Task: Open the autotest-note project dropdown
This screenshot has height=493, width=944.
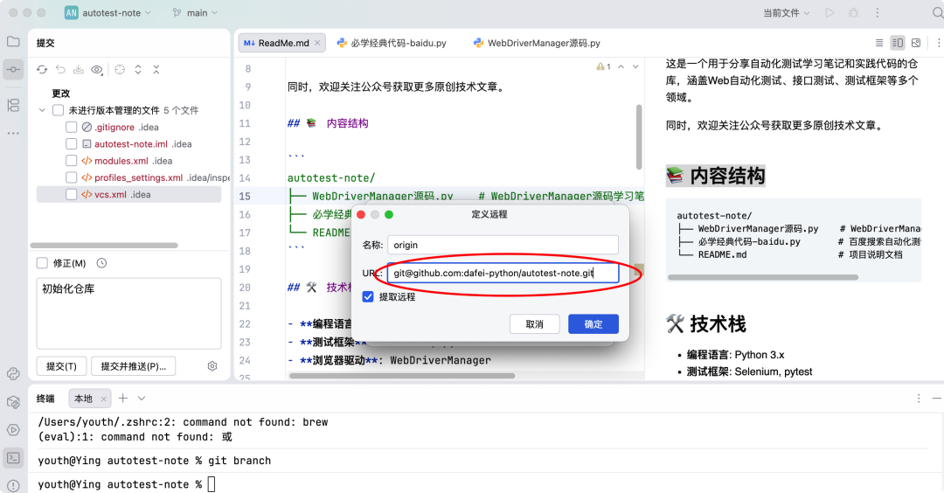Action: (x=108, y=12)
